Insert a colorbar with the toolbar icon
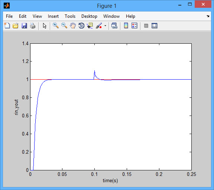214x190 pixels. pyautogui.click(x=126, y=26)
